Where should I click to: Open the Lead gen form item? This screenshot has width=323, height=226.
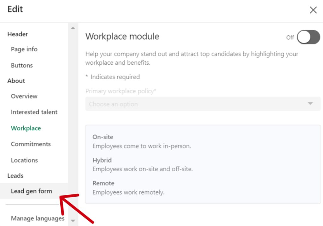tap(31, 191)
